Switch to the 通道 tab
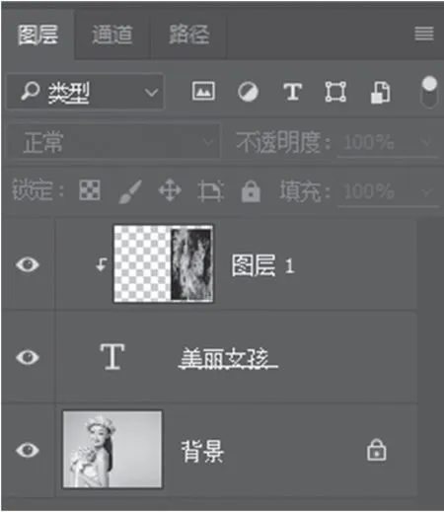The width and height of the screenshot is (444, 512). pos(112,35)
